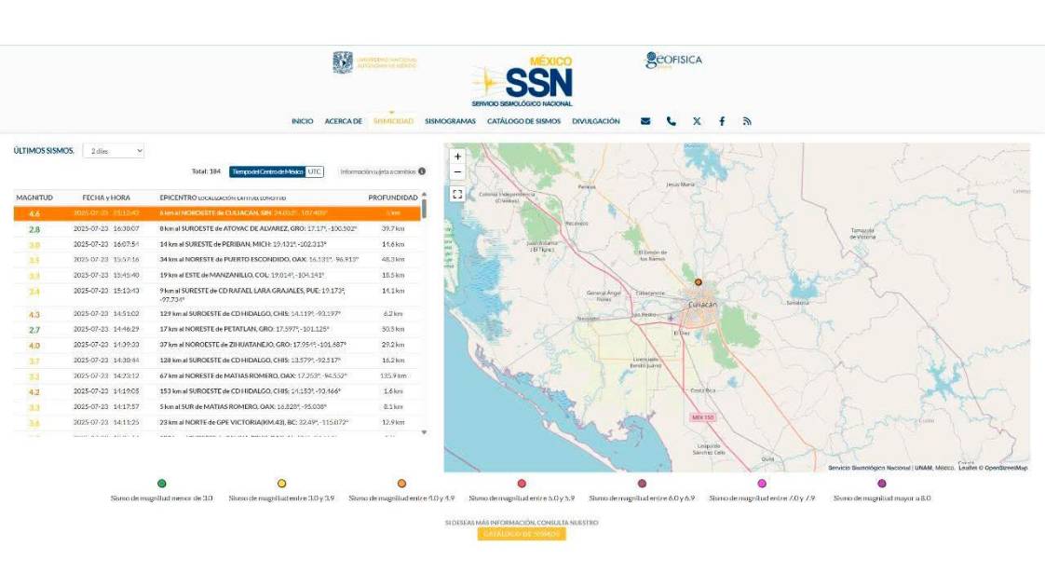Click the RSS feed icon

[747, 121]
